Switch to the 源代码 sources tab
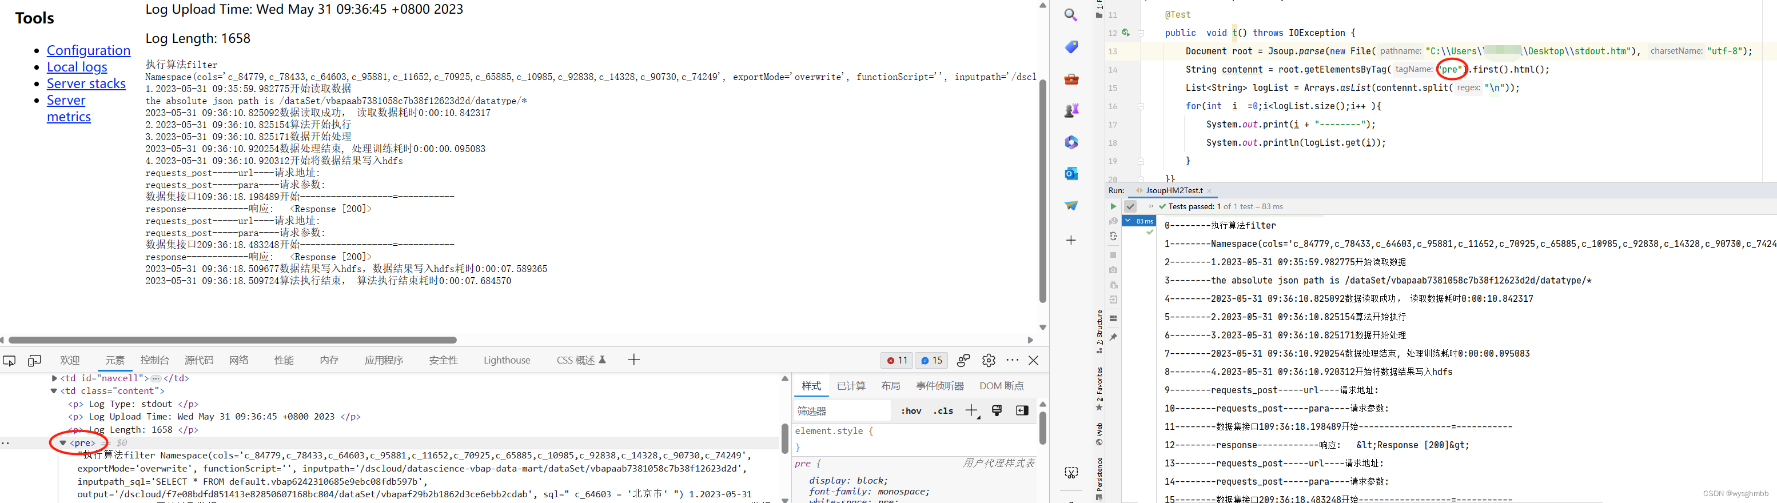Screen dimensions: 1777x503 pyautogui.click(x=198, y=360)
